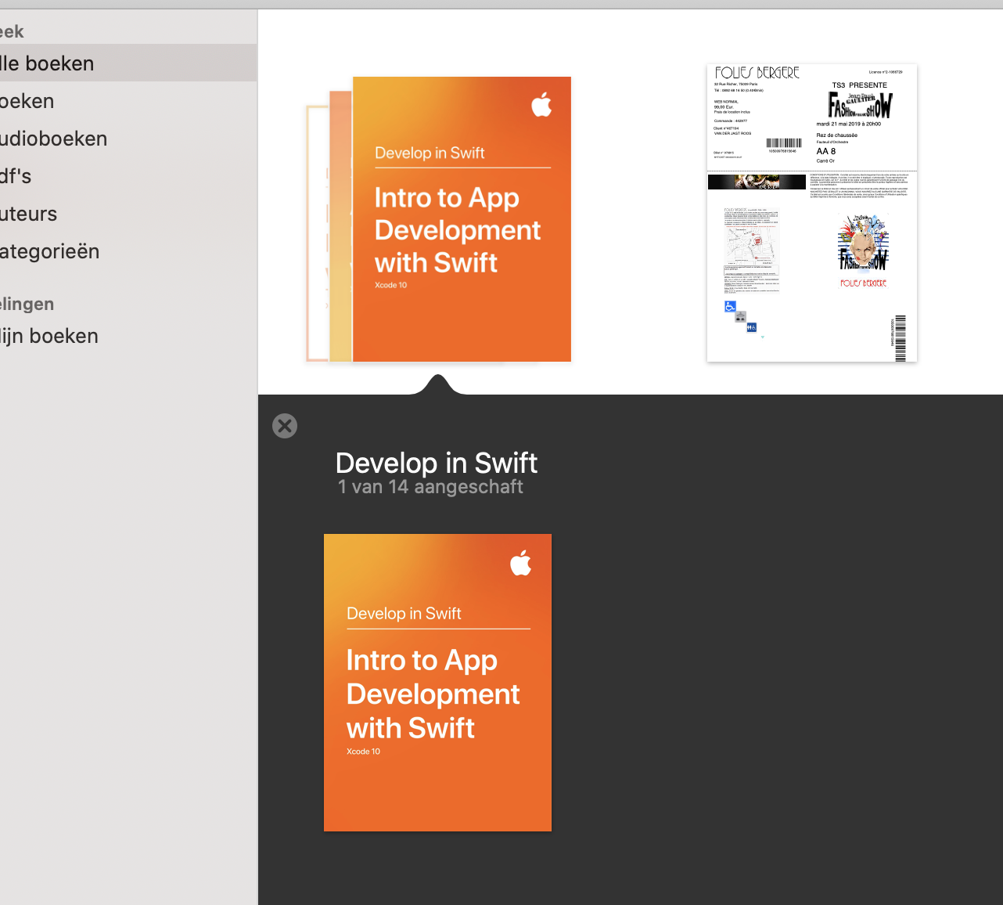Open Intro to App Development book in dark panel
Screen dimensions: 1003x905
[x=437, y=683]
